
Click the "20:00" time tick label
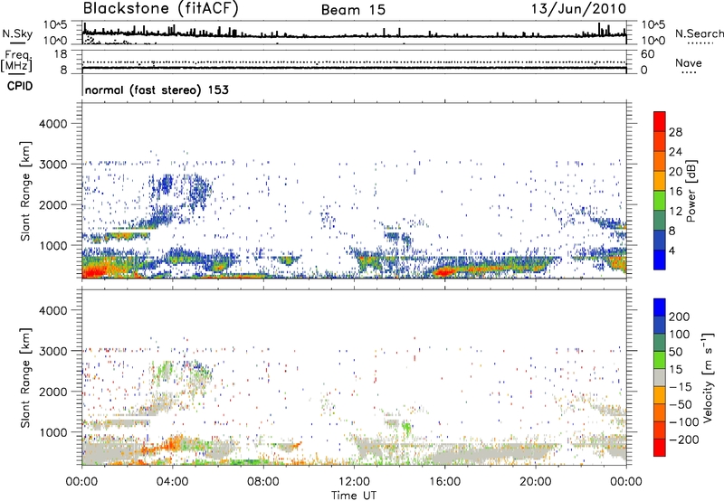point(535,482)
